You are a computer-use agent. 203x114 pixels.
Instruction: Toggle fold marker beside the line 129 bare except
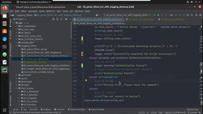(x=83, y=89)
